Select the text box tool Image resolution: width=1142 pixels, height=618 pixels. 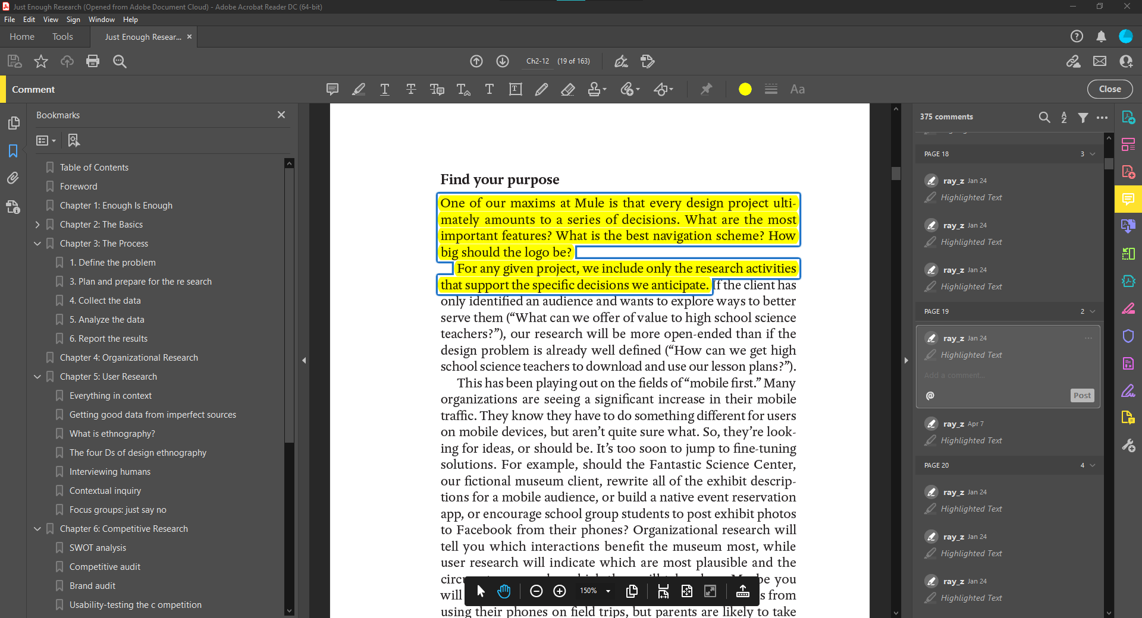click(516, 89)
